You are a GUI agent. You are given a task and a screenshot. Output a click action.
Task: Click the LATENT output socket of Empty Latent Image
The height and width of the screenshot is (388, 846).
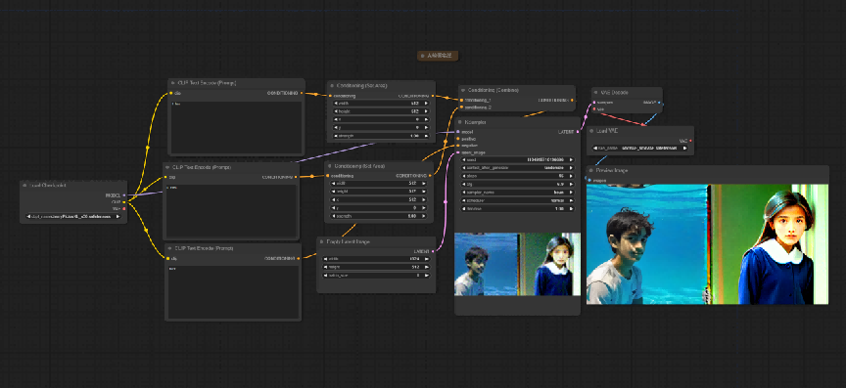tap(433, 251)
